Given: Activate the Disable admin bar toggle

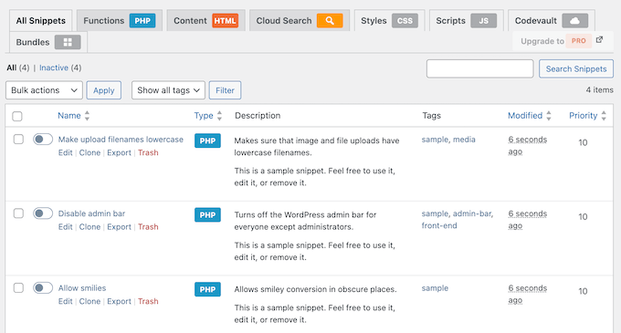Looking at the screenshot, I should click(x=43, y=213).
